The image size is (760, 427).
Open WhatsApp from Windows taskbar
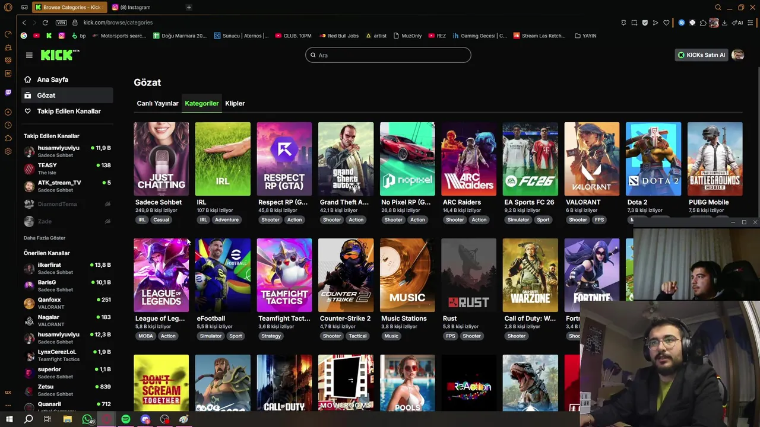(x=87, y=419)
